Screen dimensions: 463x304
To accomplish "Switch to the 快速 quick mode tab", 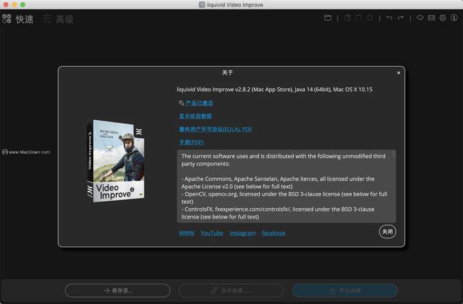I will pos(18,19).
